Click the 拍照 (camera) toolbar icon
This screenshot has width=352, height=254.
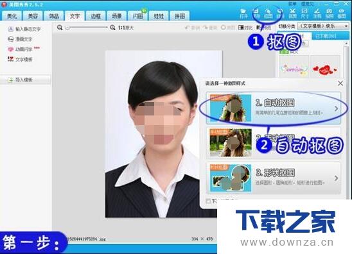pyautogui.click(x=329, y=13)
